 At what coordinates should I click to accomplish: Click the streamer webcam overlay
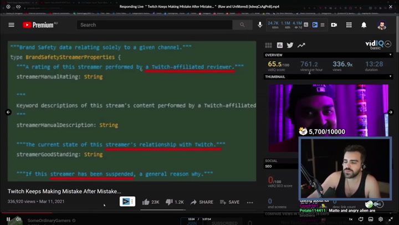(x=345, y=168)
